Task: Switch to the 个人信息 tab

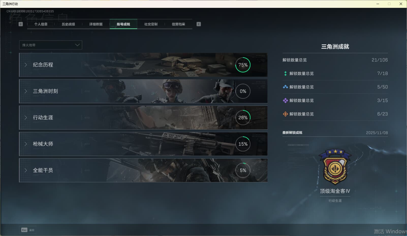Action: pyautogui.click(x=41, y=24)
